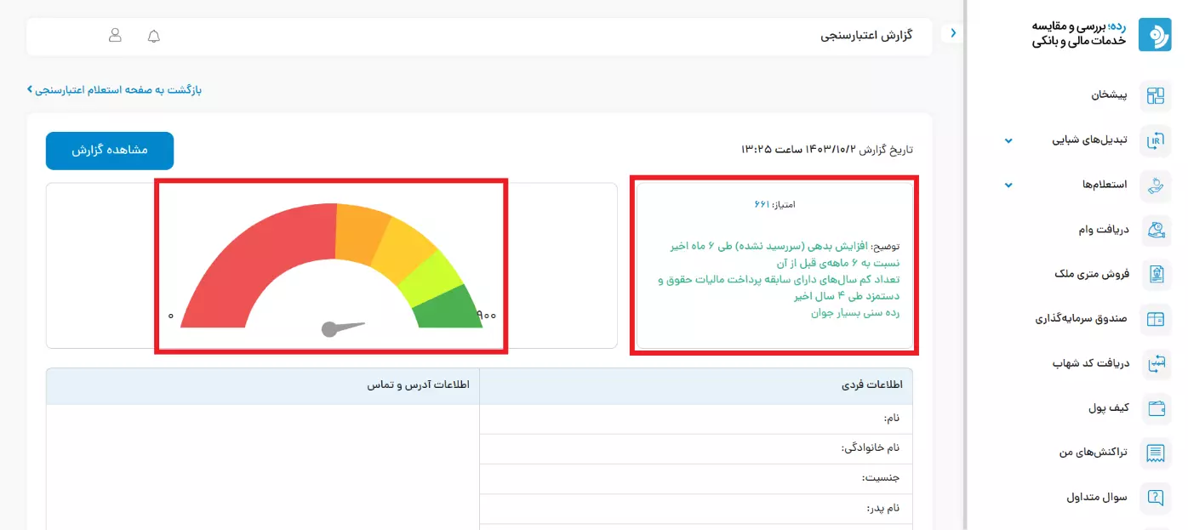Click the تراکنش‌های من receipt icon
The image size is (1188, 530).
1155,453
